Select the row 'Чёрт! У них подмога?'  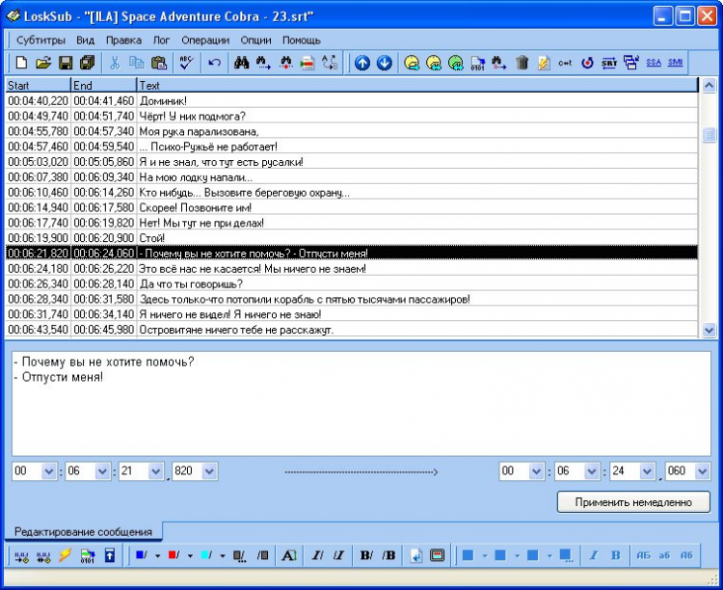[x=352, y=116]
